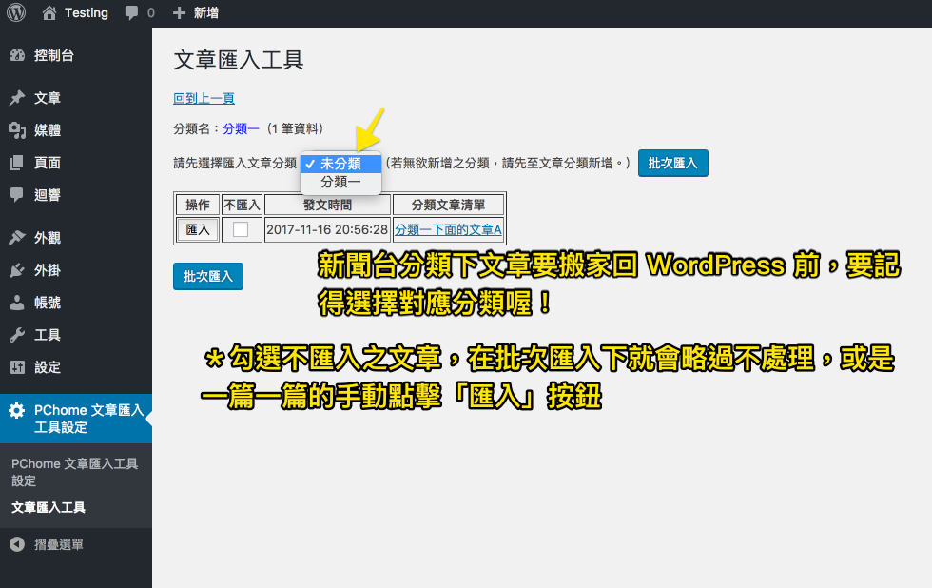Viewport: 932px width, 588px height.
Task: Click 回到上一頁 link
Action: tap(204, 98)
